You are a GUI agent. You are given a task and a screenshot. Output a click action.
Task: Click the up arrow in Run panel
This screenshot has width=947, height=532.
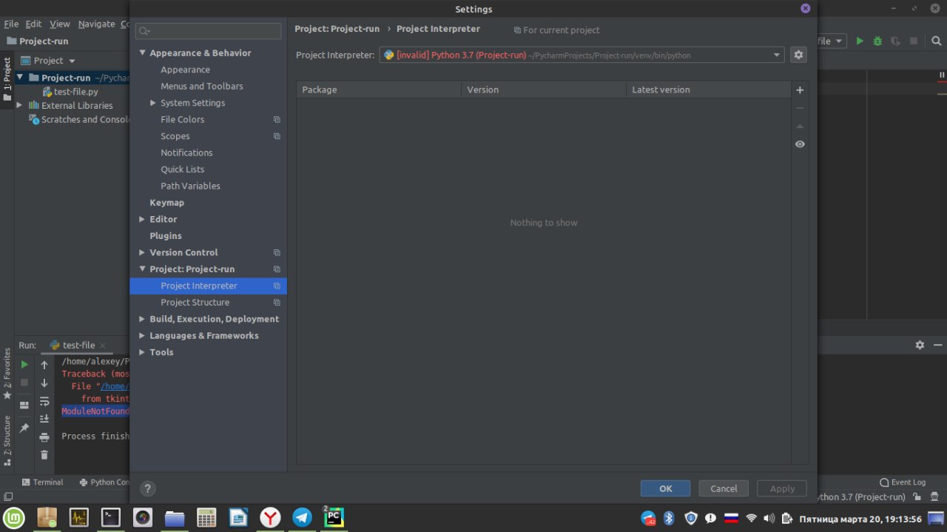[x=44, y=365]
